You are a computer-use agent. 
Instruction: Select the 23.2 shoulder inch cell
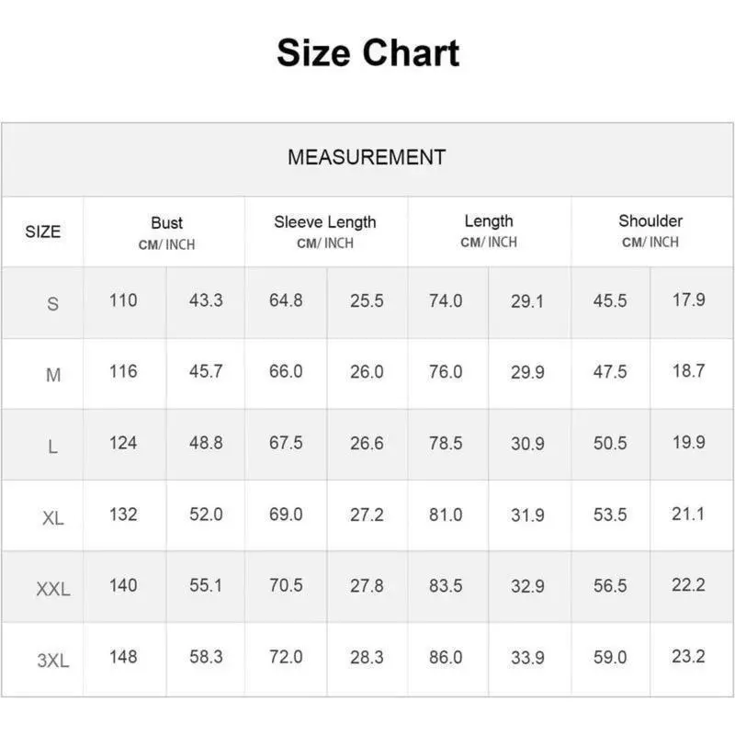[688, 657]
